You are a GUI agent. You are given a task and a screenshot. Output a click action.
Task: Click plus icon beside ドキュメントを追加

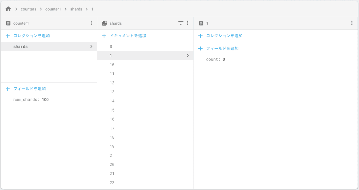click(x=104, y=36)
